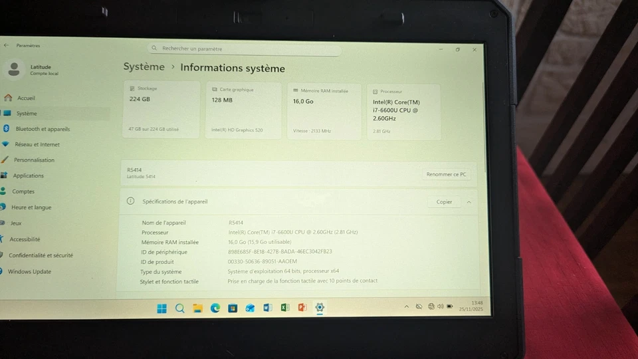Open the Processeur information card

click(x=403, y=112)
